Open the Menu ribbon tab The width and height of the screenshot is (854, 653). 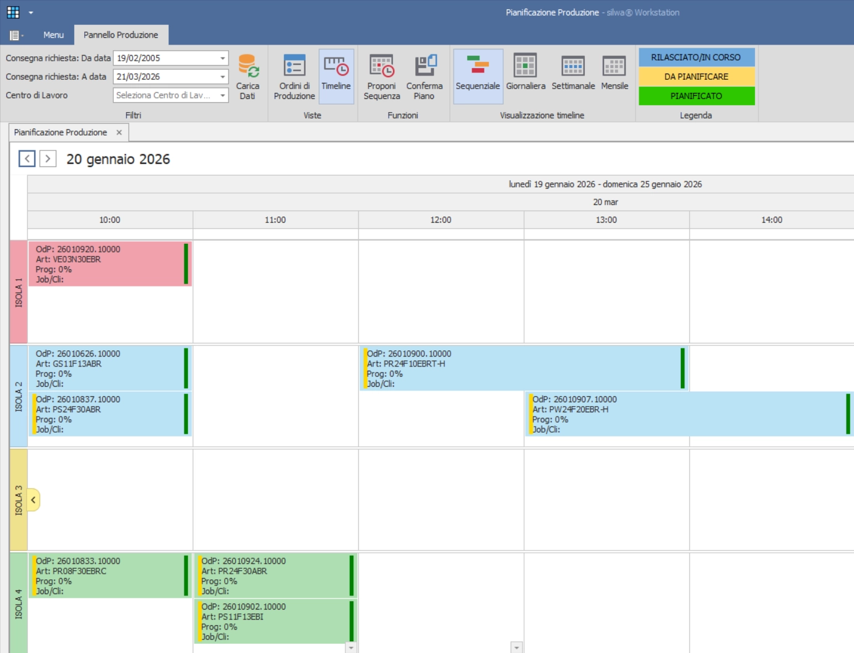tap(53, 35)
